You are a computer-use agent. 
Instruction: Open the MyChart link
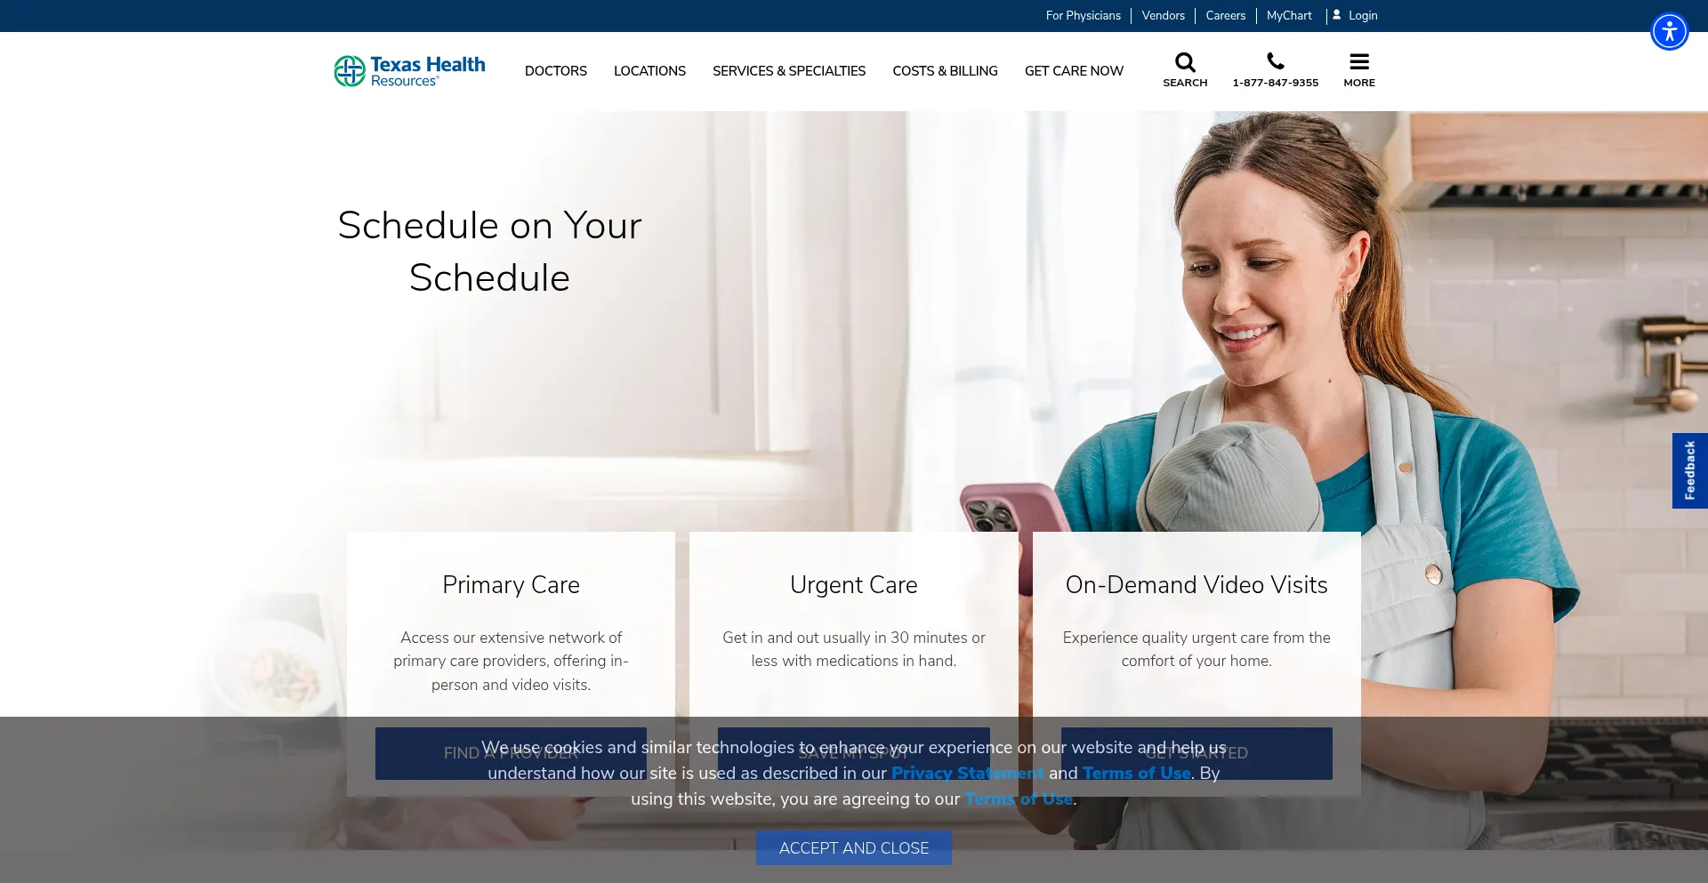tap(1289, 16)
